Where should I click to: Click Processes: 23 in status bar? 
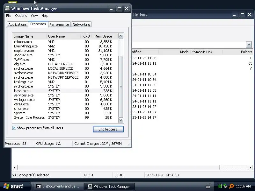16,144
